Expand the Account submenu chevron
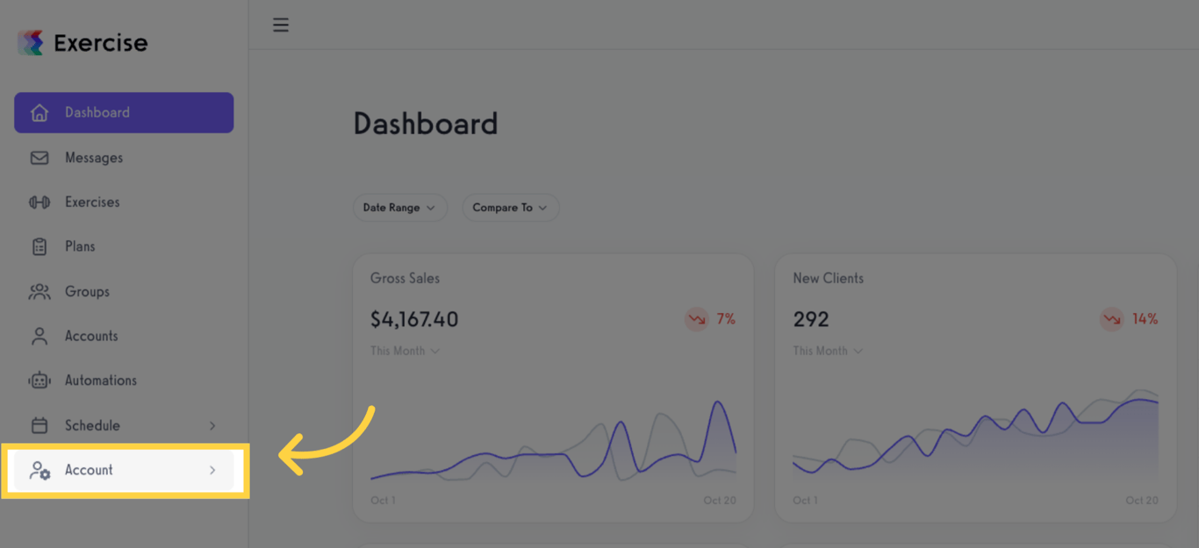This screenshot has width=1199, height=548. [x=212, y=470]
